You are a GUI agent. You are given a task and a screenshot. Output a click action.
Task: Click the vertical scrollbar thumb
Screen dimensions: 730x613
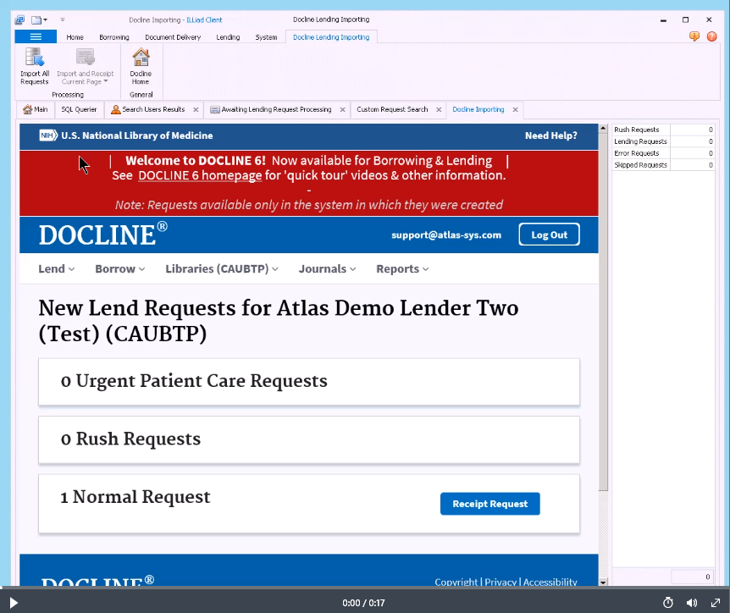(603, 312)
